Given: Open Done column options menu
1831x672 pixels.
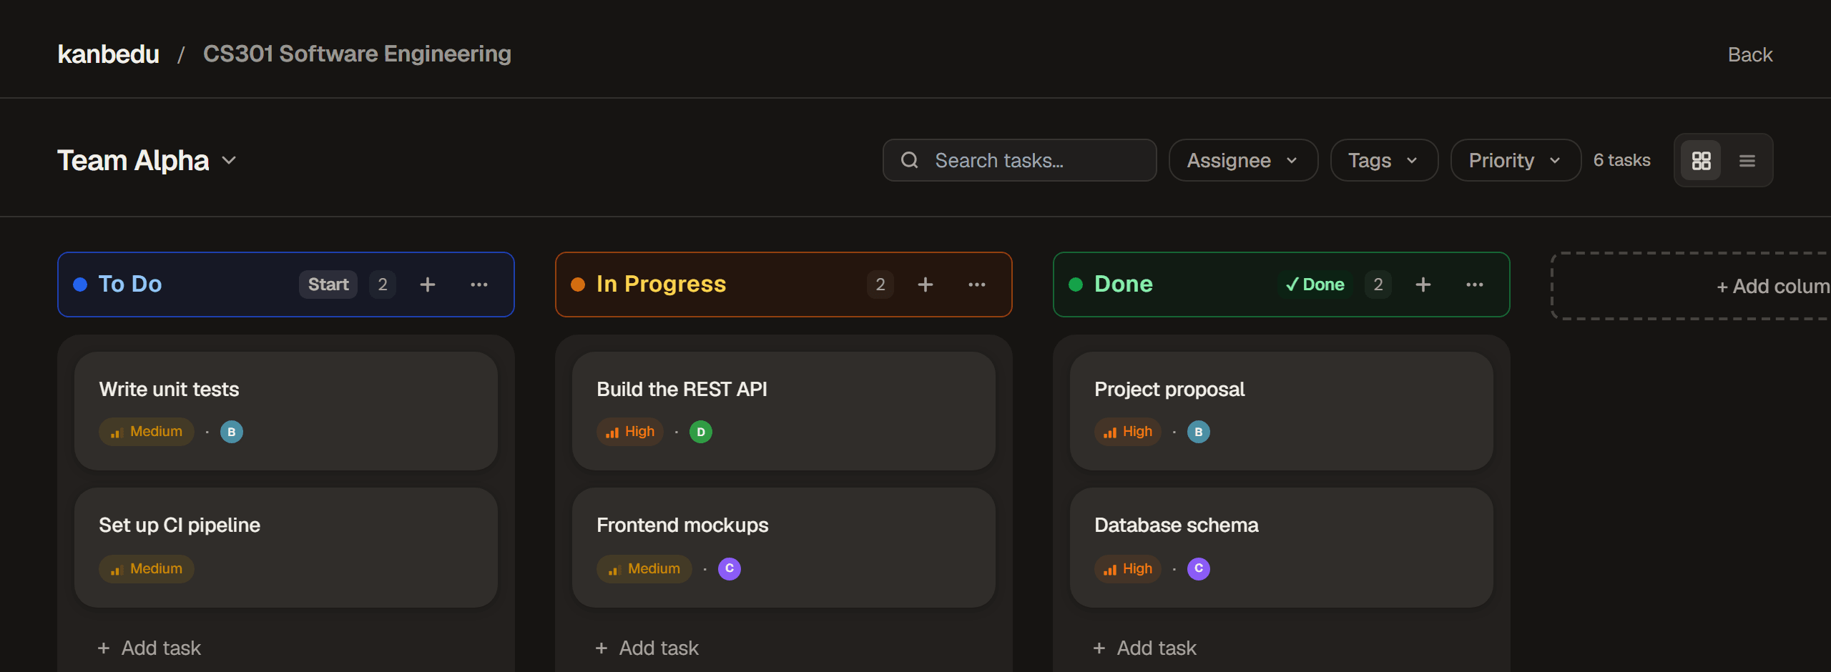Looking at the screenshot, I should pyautogui.click(x=1475, y=285).
